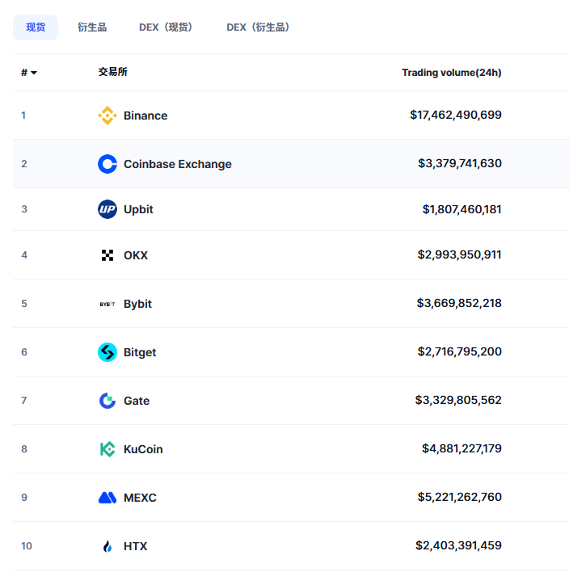This screenshot has width=569, height=572.
Task: Open the OKX exchange link
Action: [x=136, y=255]
